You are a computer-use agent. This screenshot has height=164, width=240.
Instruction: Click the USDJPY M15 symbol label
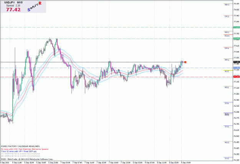[13, 3]
